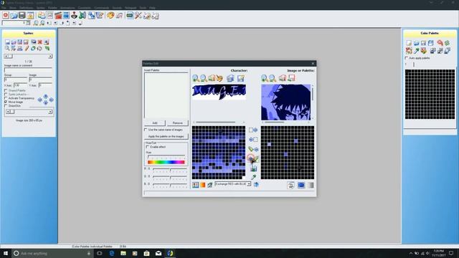Uncheck the Move Image checkbox
Viewport: 459px width, 258px height.
(6, 102)
